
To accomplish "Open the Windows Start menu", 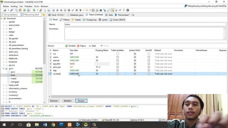I will [x=4, y=125].
